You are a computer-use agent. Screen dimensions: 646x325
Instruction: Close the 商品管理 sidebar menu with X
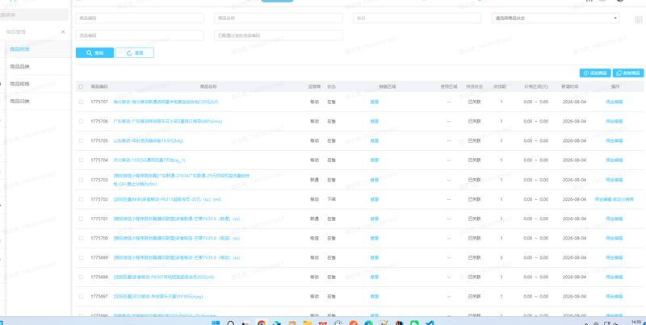coord(63,31)
